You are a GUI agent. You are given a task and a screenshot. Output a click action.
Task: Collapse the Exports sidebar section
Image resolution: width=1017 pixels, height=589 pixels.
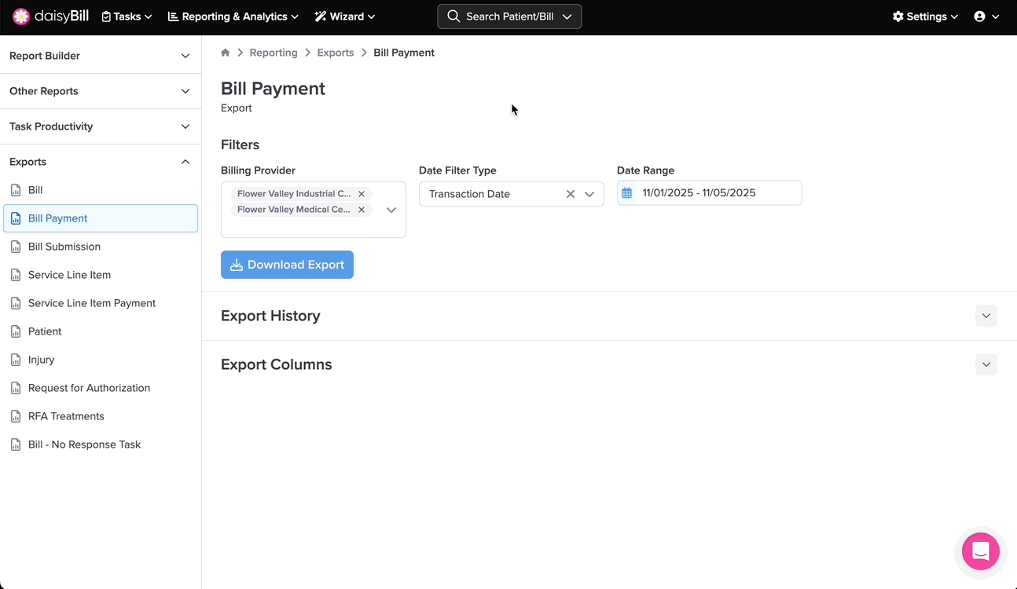[x=185, y=162]
